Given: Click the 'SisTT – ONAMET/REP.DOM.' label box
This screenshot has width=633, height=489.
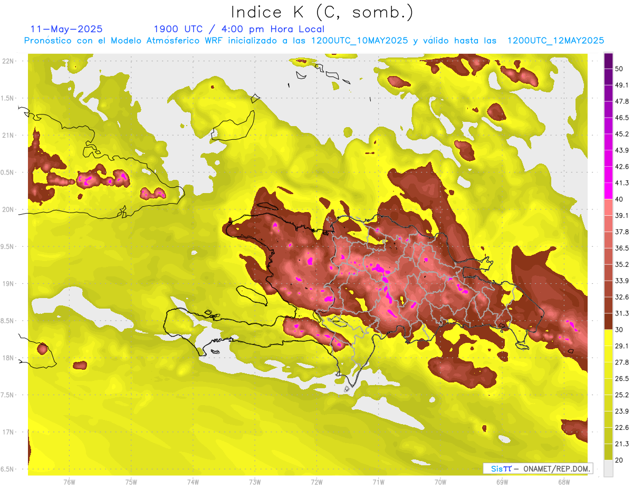Looking at the screenshot, I should (x=538, y=468).
